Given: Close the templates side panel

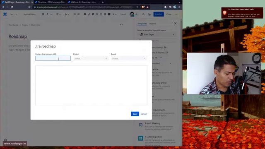Looking at the screenshot, I should [x=175, y=23].
